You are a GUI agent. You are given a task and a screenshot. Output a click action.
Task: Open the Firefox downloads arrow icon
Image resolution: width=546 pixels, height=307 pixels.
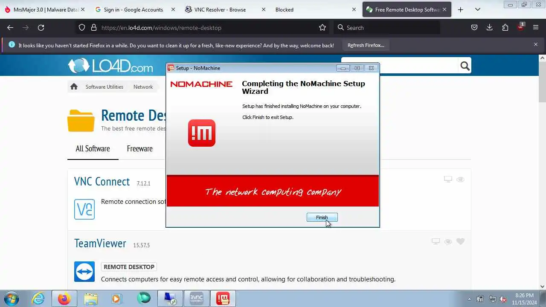(490, 28)
